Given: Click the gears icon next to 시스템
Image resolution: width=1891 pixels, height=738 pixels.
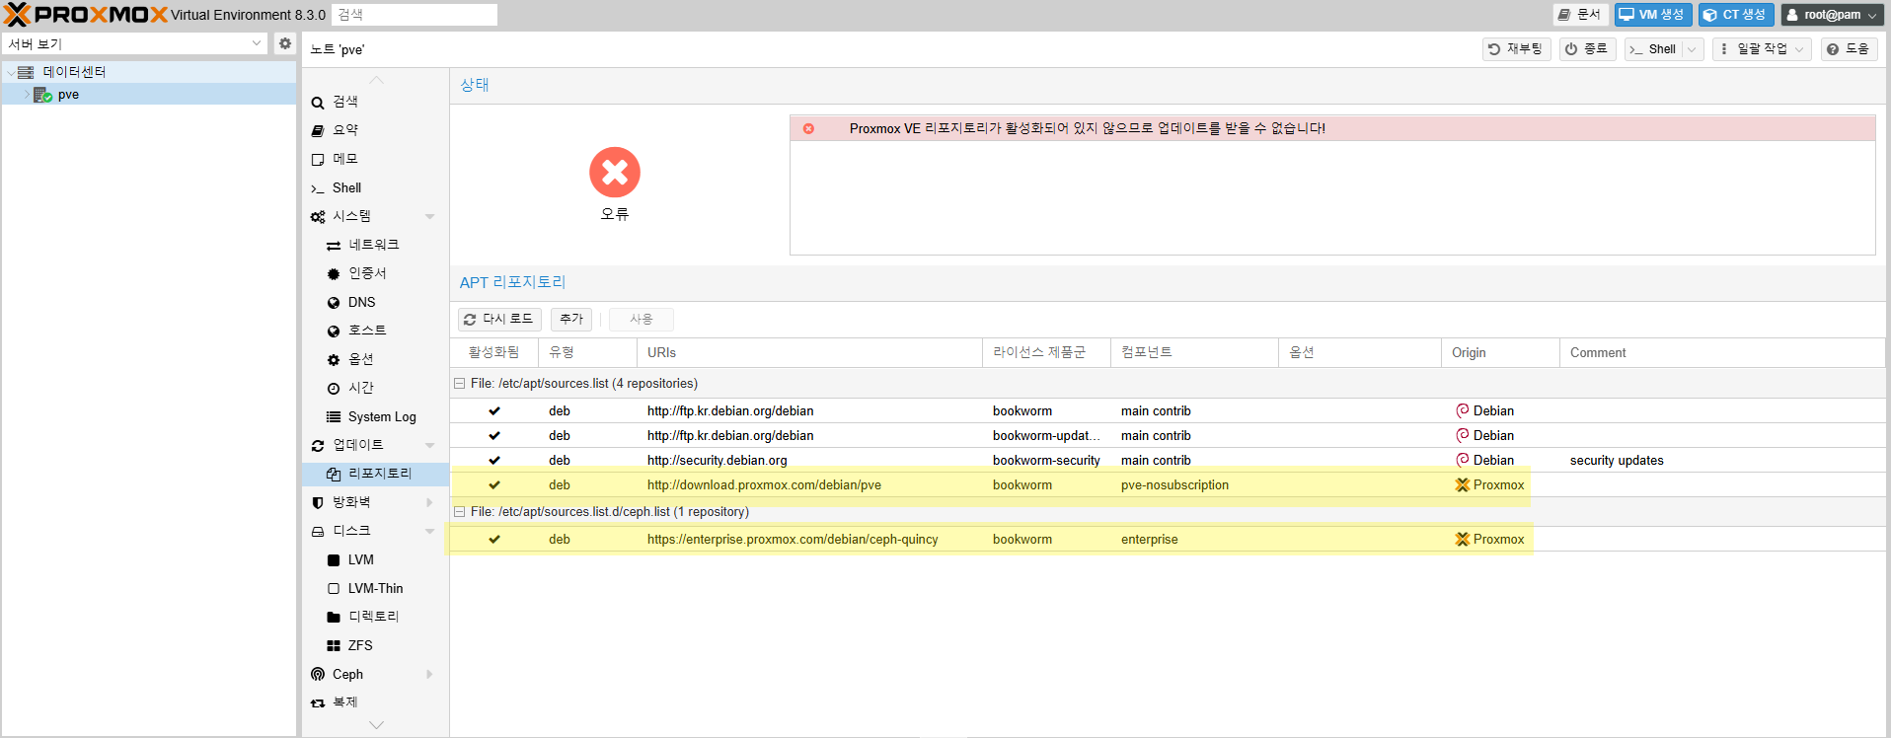Looking at the screenshot, I should 318,216.
